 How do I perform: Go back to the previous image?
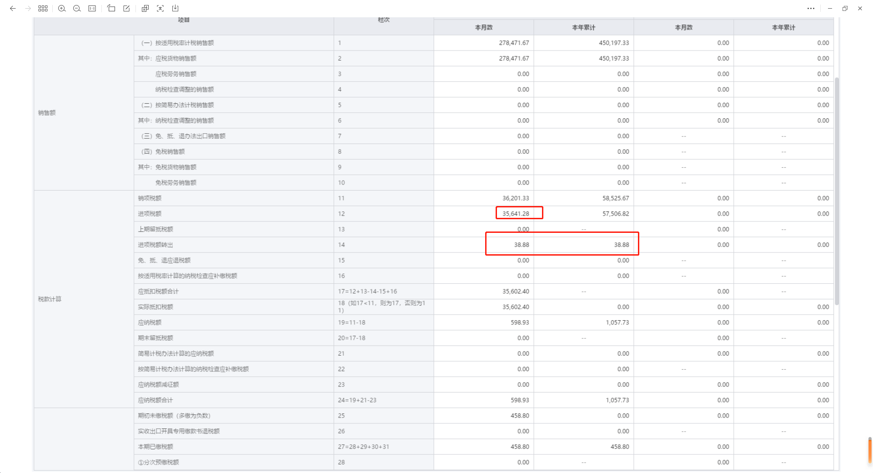[13, 8]
